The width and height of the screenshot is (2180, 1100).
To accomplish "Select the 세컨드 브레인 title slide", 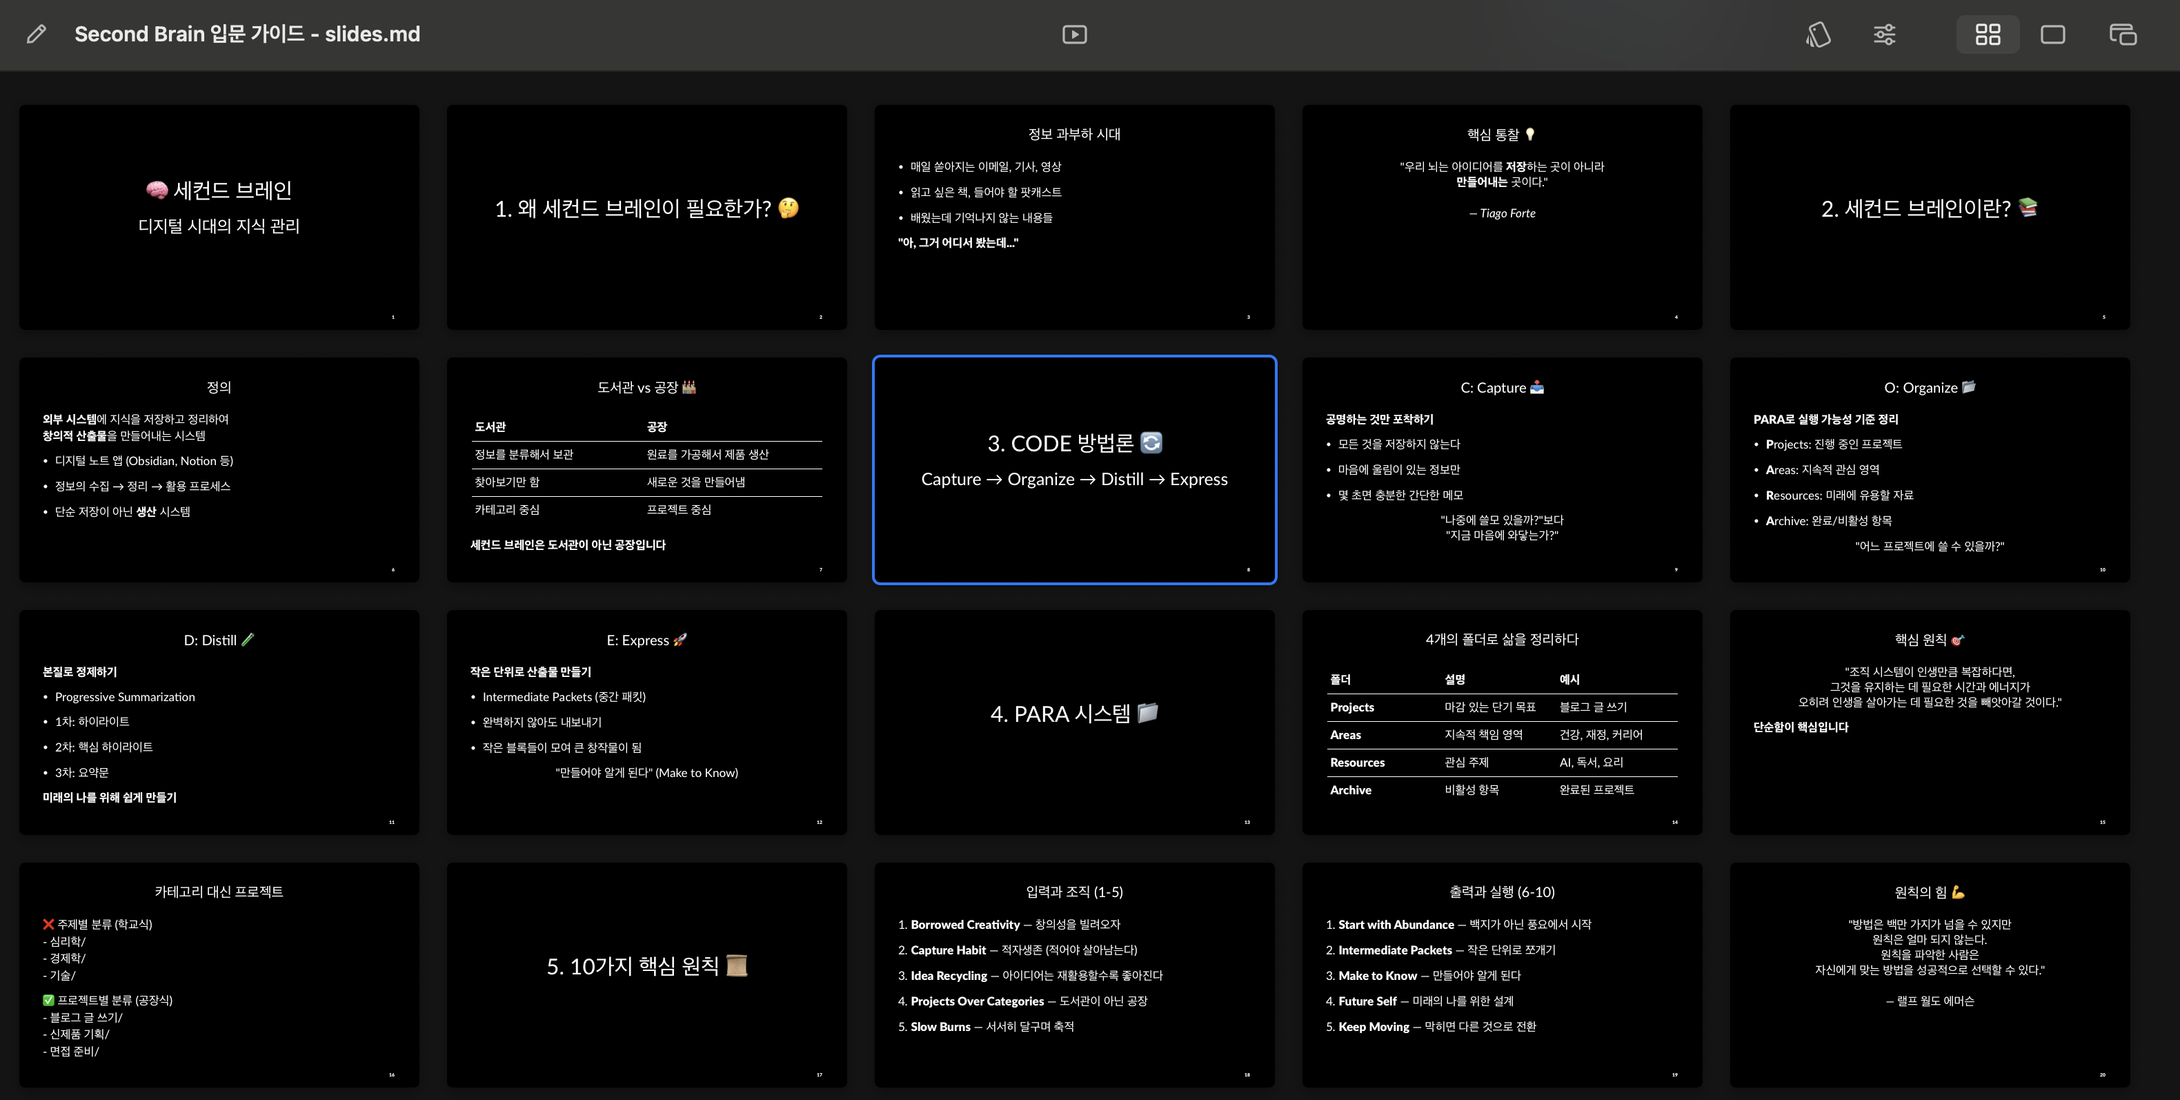I will [x=219, y=217].
